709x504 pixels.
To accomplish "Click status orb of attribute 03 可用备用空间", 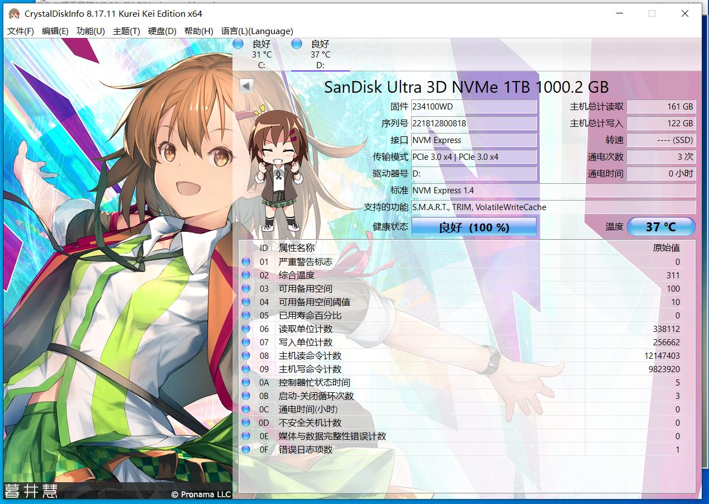I will [246, 288].
